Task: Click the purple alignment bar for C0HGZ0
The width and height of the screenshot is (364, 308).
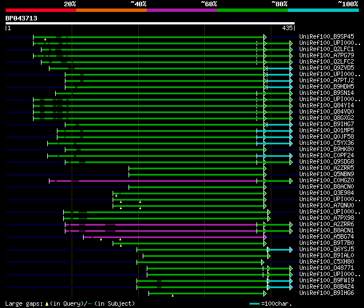Action: (153, 181)
